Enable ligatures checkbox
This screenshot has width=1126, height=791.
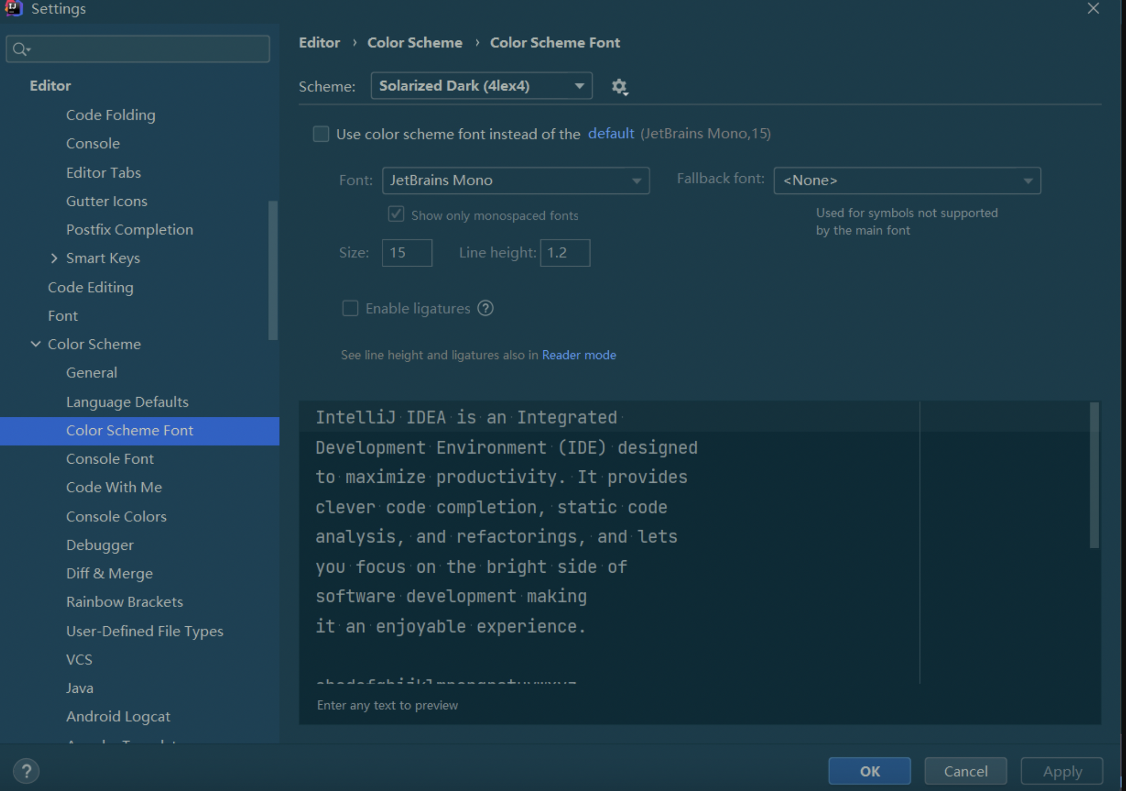pos(350,309)
